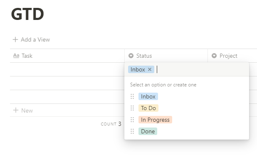This screenshot has height=167, width=257.
Task: Click the drag handle beside Done option
Action: click(132, 131)
